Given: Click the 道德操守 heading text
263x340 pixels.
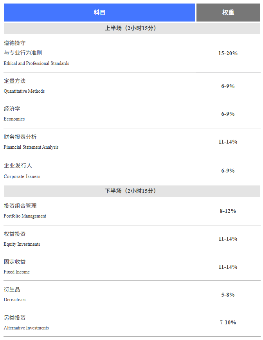Looking at the screenshot, I should pos(15,43).
